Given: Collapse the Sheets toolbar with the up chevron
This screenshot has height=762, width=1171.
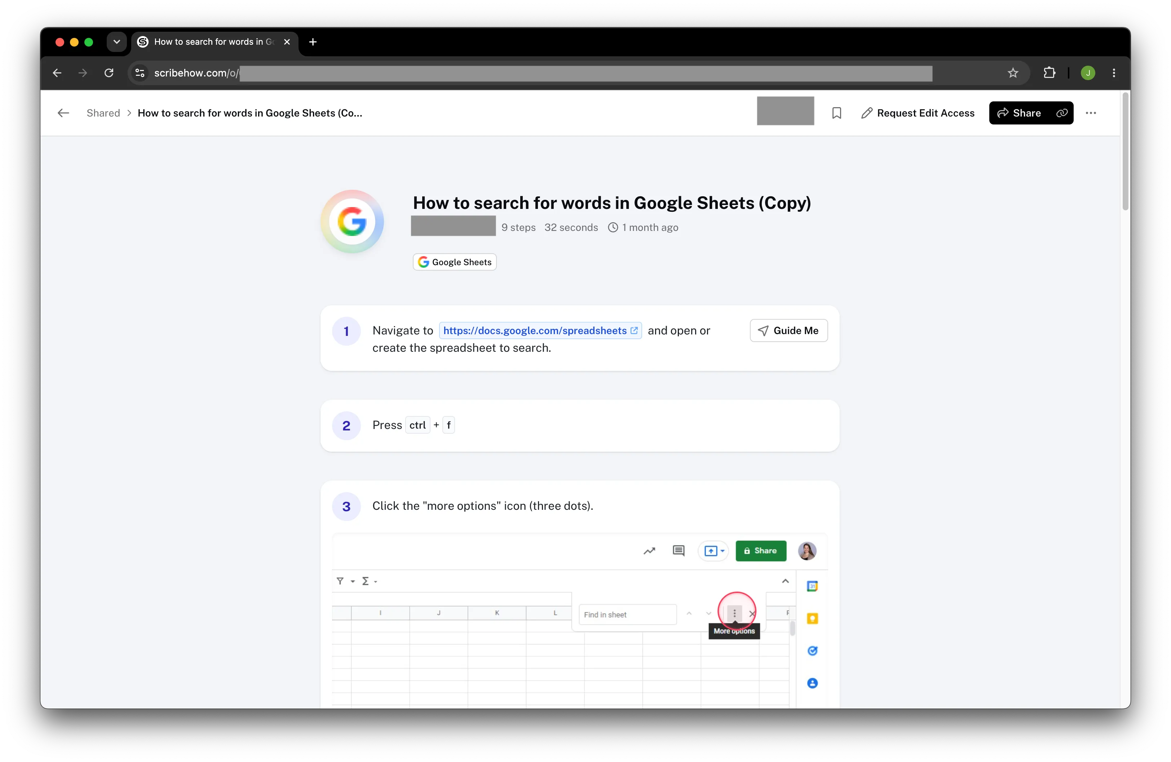Looking at the screenshot, I should tap(785, 581).
